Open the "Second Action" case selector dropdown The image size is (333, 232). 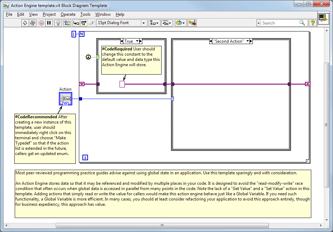[x=247, y=41]
